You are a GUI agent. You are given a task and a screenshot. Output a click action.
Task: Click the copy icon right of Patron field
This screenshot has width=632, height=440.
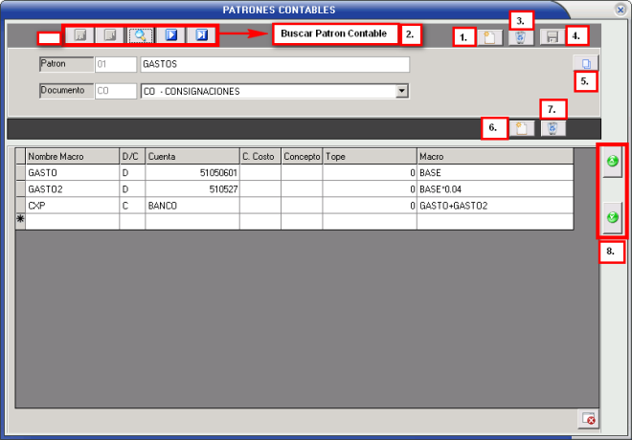[588, 64]
